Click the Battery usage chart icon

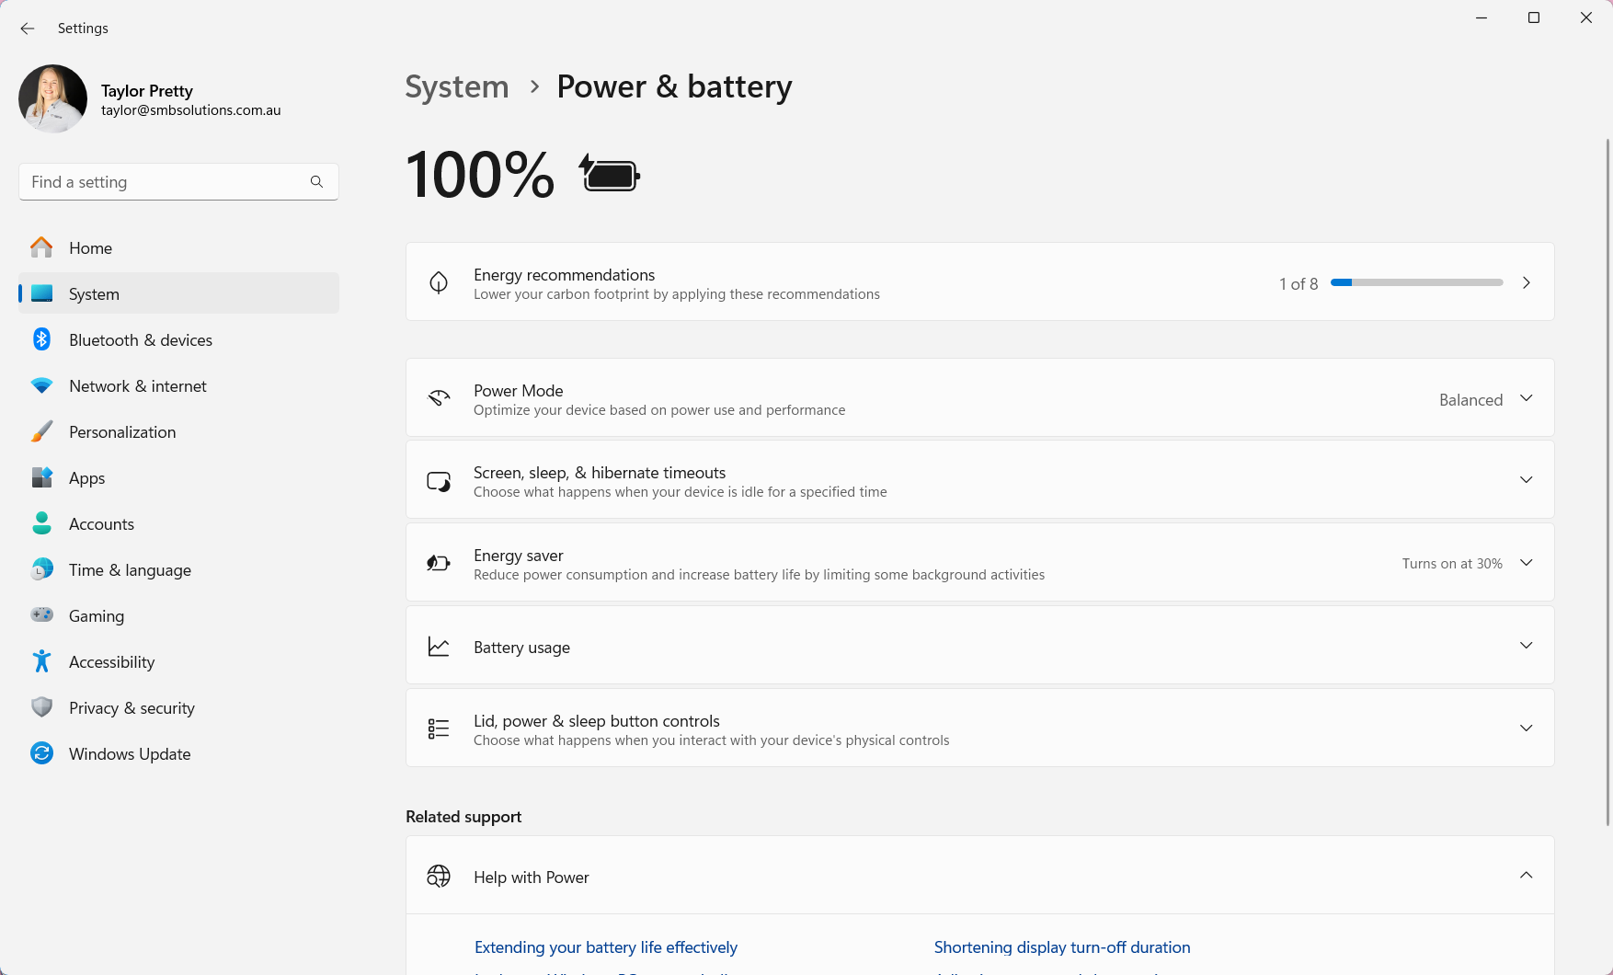click(439, 647)
